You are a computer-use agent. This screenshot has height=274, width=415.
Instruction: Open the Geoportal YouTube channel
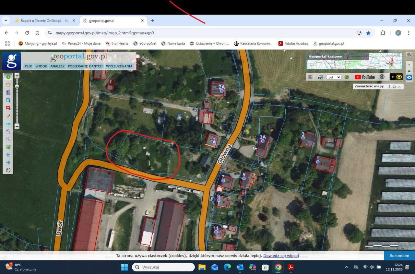pos(365,77)
